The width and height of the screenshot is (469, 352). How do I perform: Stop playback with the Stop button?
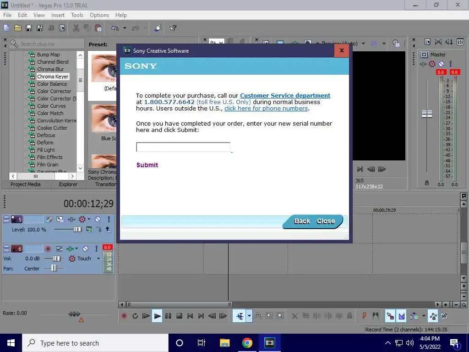coord(179,316)
